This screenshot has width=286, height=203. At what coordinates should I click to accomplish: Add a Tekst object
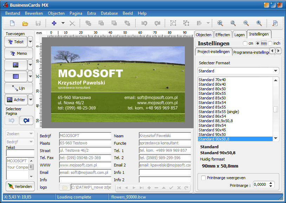click(x=16, y=42)
